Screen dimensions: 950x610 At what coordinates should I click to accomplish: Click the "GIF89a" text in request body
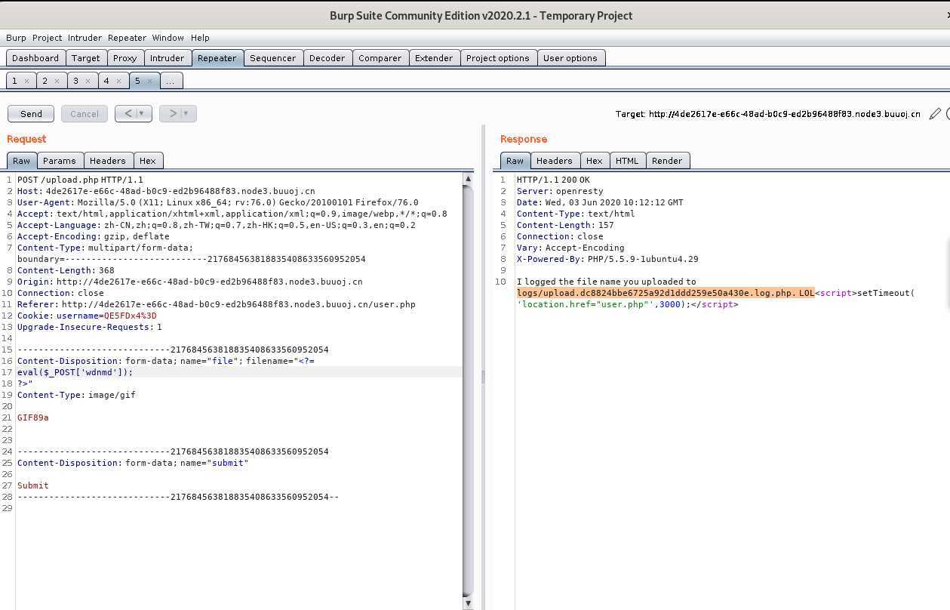click(33, 417)
